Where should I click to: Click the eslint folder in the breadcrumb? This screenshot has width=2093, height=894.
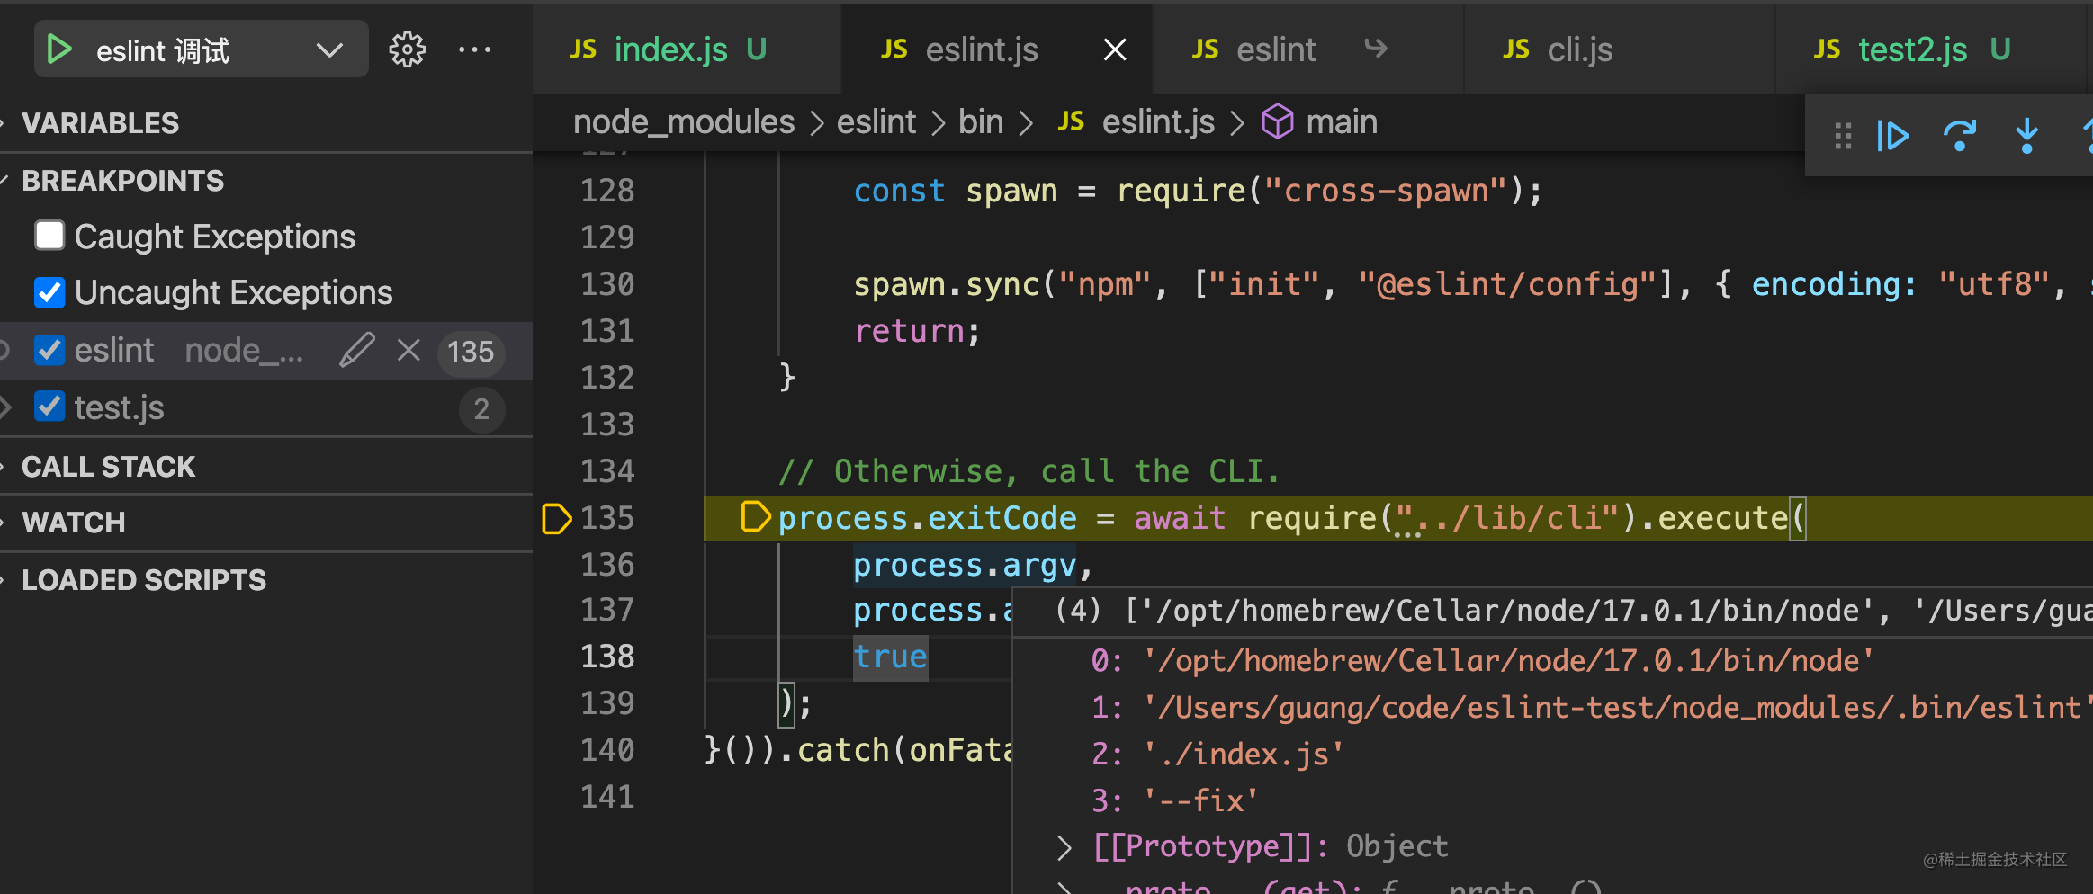point(876,121)
